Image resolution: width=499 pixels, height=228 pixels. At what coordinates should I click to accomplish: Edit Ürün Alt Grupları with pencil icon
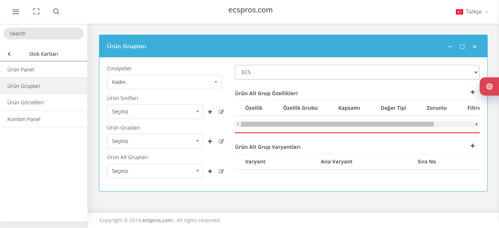(221, 171)
